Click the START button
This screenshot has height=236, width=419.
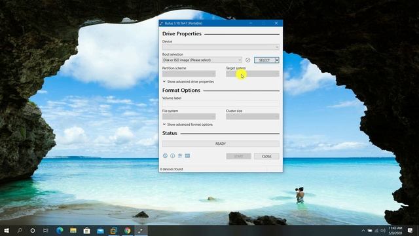238,156
